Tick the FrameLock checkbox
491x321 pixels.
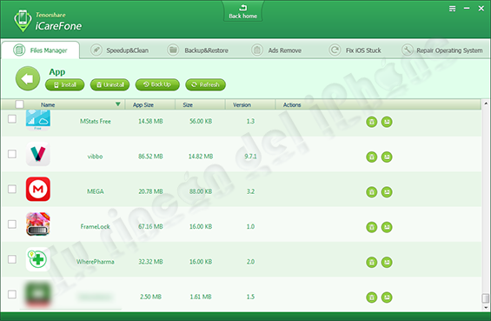click(x=12, y=224)
